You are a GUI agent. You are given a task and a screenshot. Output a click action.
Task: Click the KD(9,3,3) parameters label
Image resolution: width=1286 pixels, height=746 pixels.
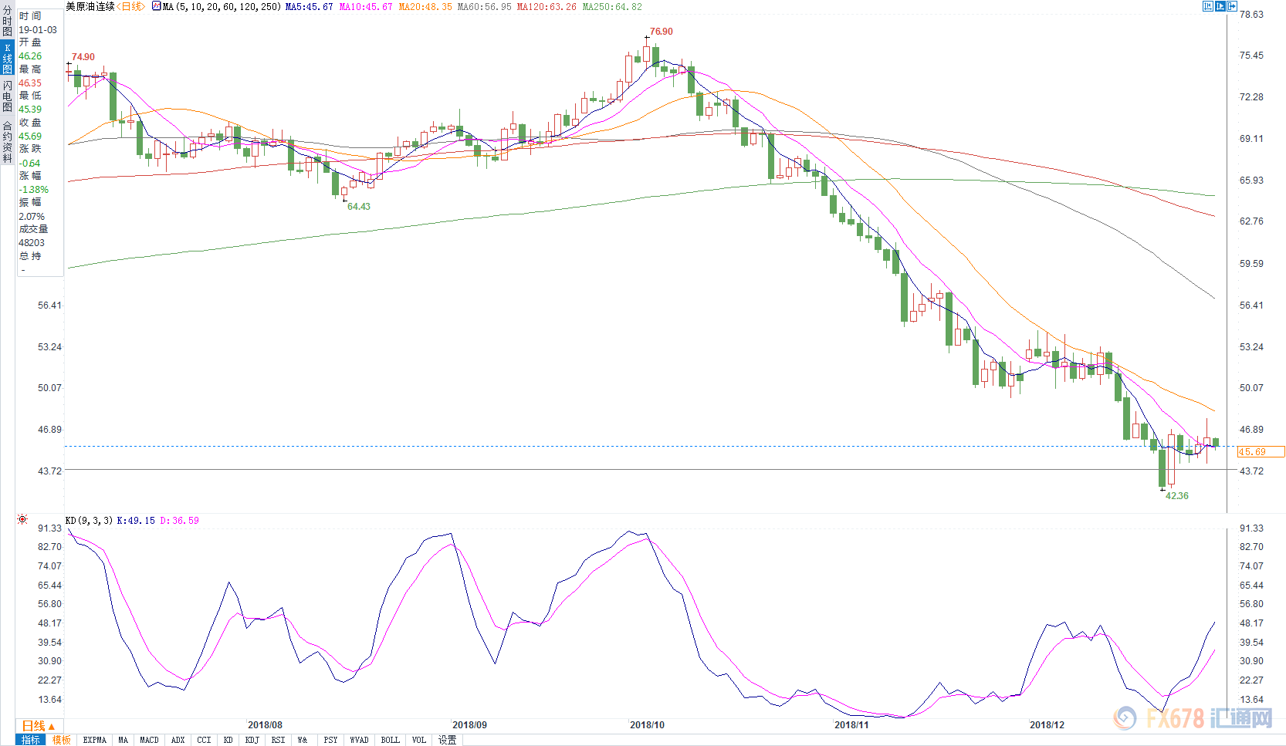coord(89,521)
